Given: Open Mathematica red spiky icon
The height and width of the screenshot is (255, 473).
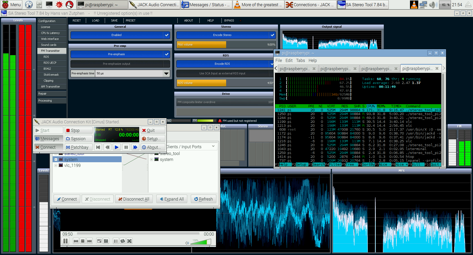Looking at the screenshot, I should tap(59, 5).
